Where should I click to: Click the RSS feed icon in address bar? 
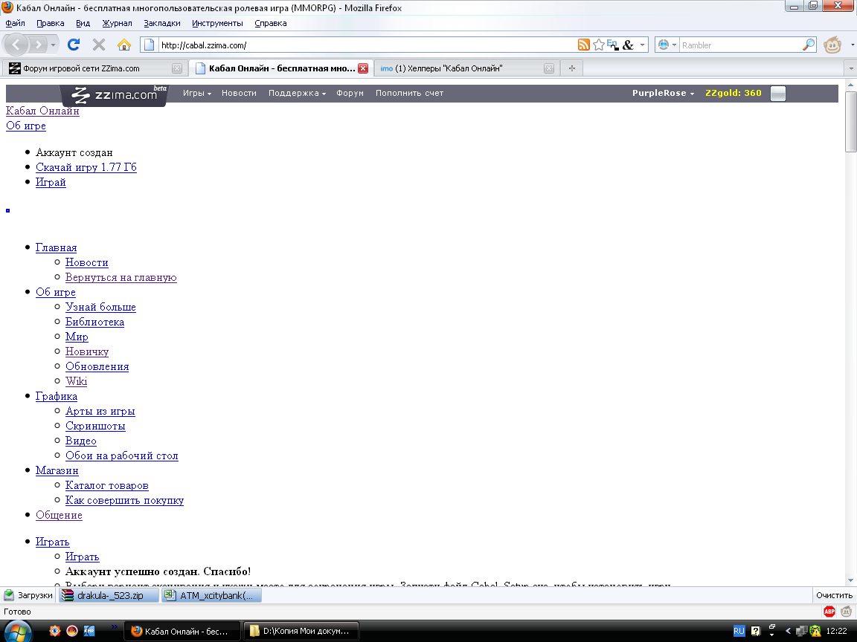(x=584, y=45)
